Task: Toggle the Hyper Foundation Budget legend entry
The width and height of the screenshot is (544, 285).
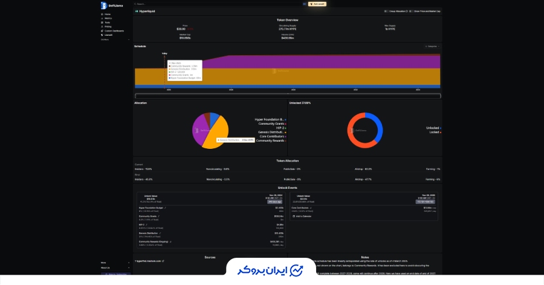Action: (x=268, y=120)
